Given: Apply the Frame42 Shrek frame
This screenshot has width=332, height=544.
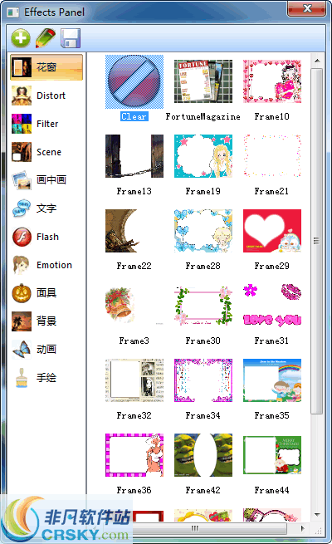Looking at the screenshot, I should (203, 455).
